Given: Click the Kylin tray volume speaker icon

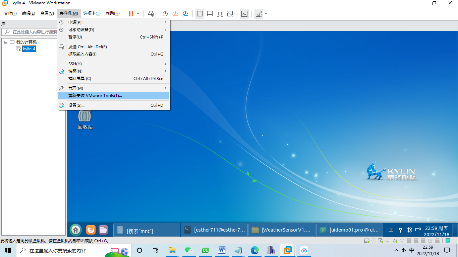Looking at the screenshot, I should click(x=409, y=230).
